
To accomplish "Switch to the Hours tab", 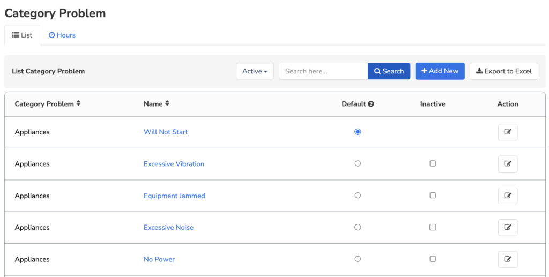I will (x=62, y=35).
